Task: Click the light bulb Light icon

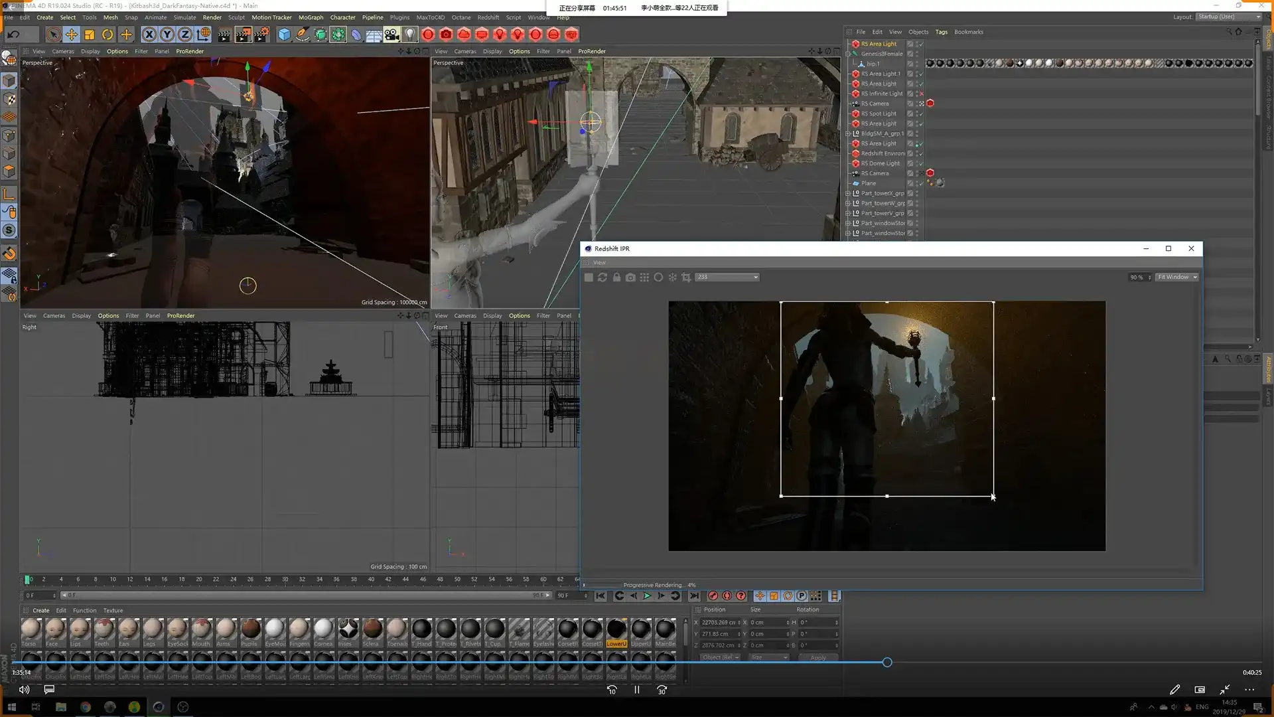Action: coord(410,35)
